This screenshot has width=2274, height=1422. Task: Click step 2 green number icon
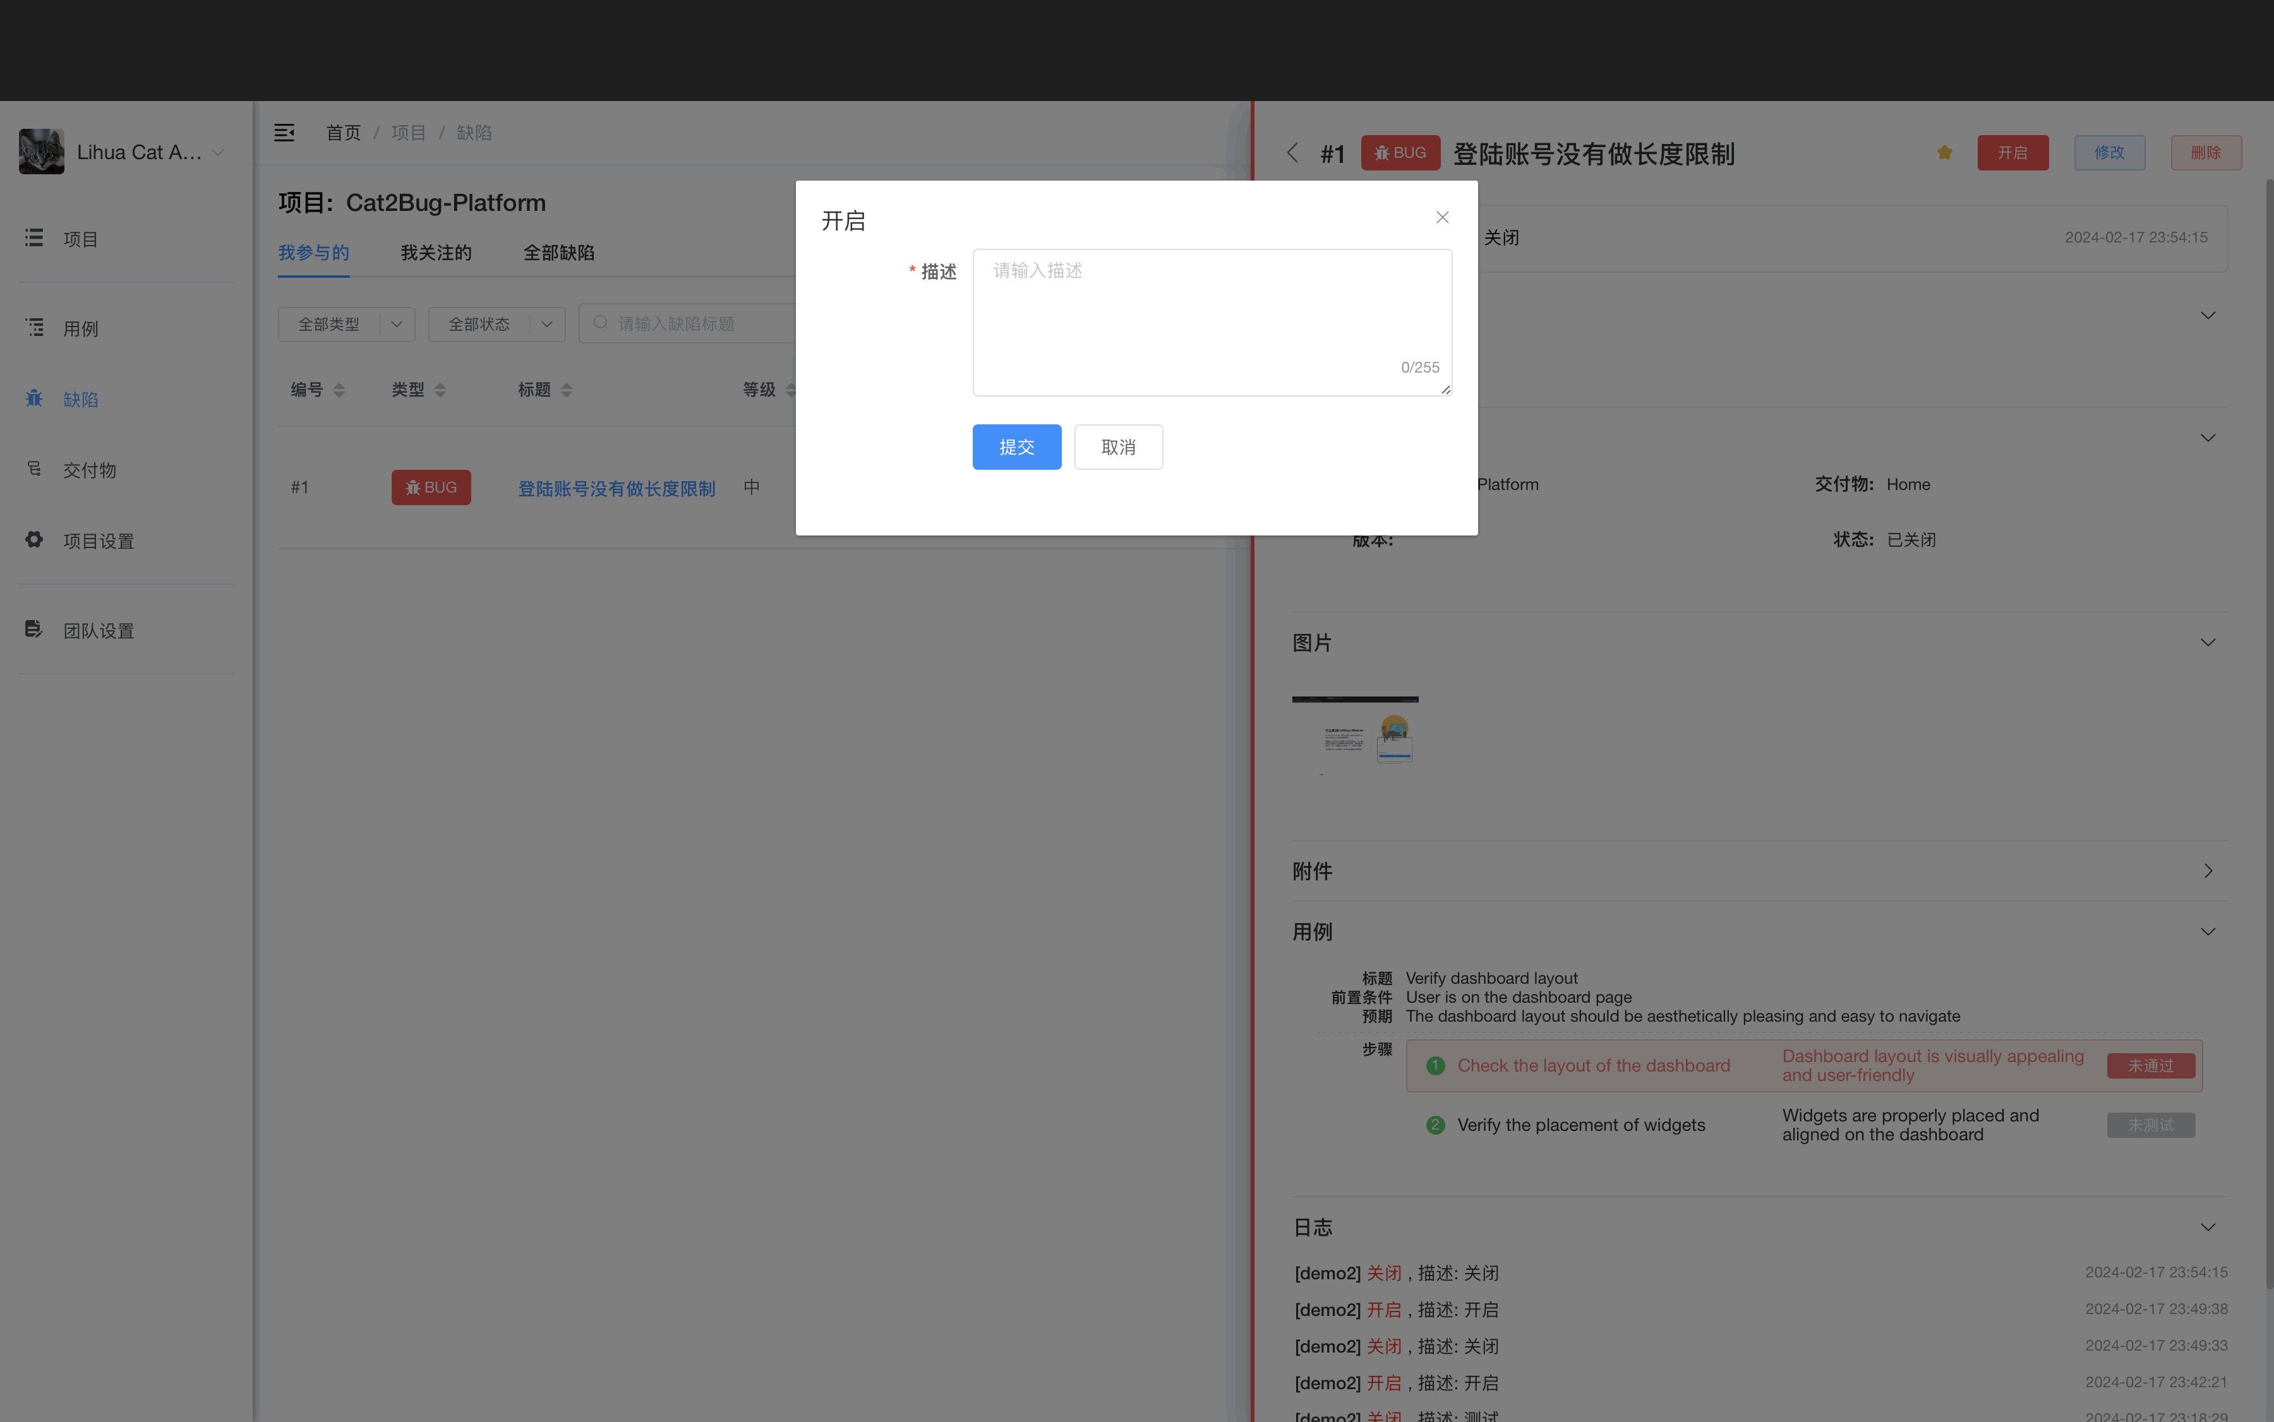[x=1435, y=1125]
